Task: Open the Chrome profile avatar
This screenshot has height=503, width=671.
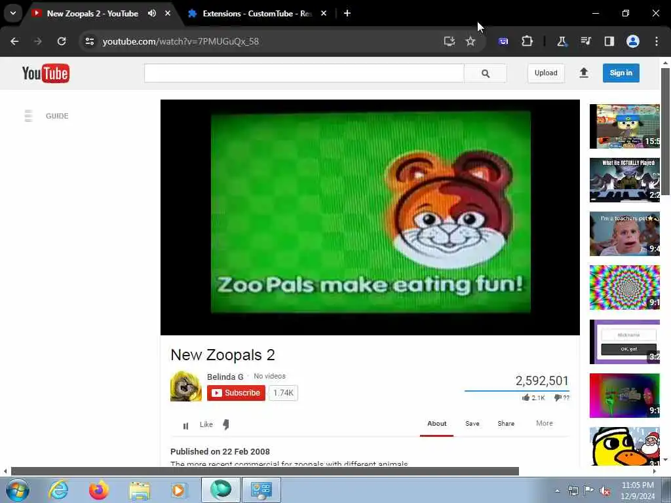Action: point(633,41)
